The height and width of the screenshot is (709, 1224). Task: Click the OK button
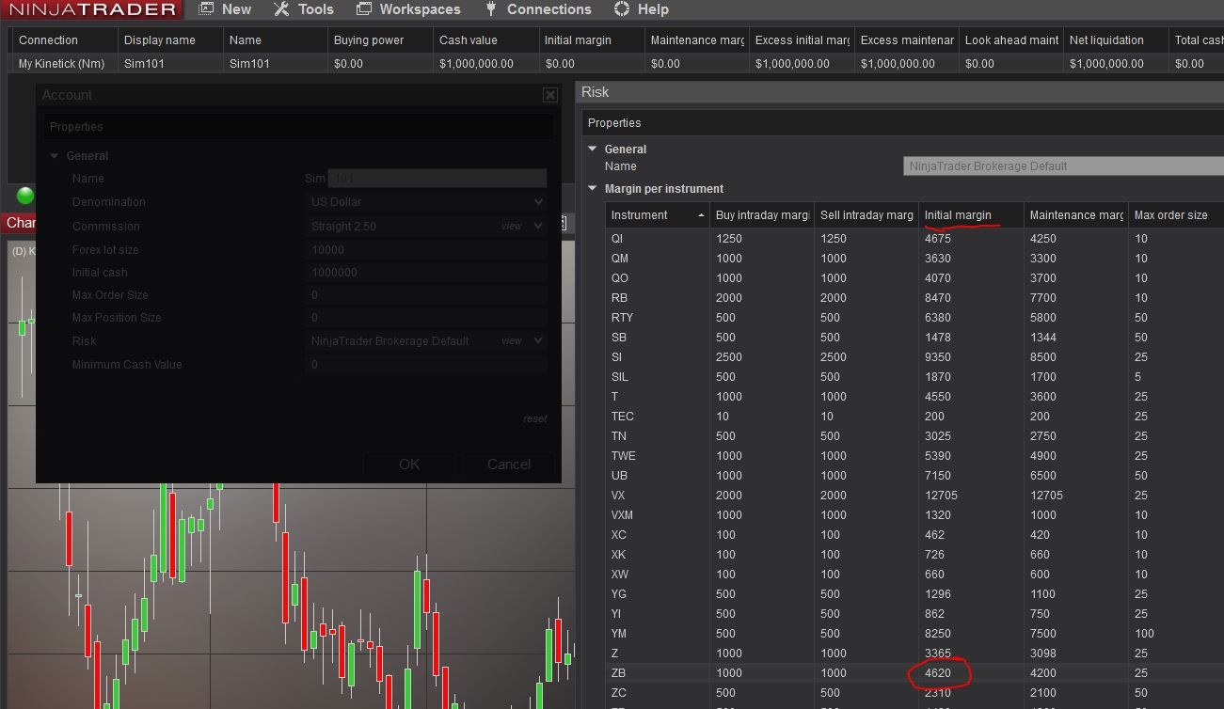tap(409, 464)
